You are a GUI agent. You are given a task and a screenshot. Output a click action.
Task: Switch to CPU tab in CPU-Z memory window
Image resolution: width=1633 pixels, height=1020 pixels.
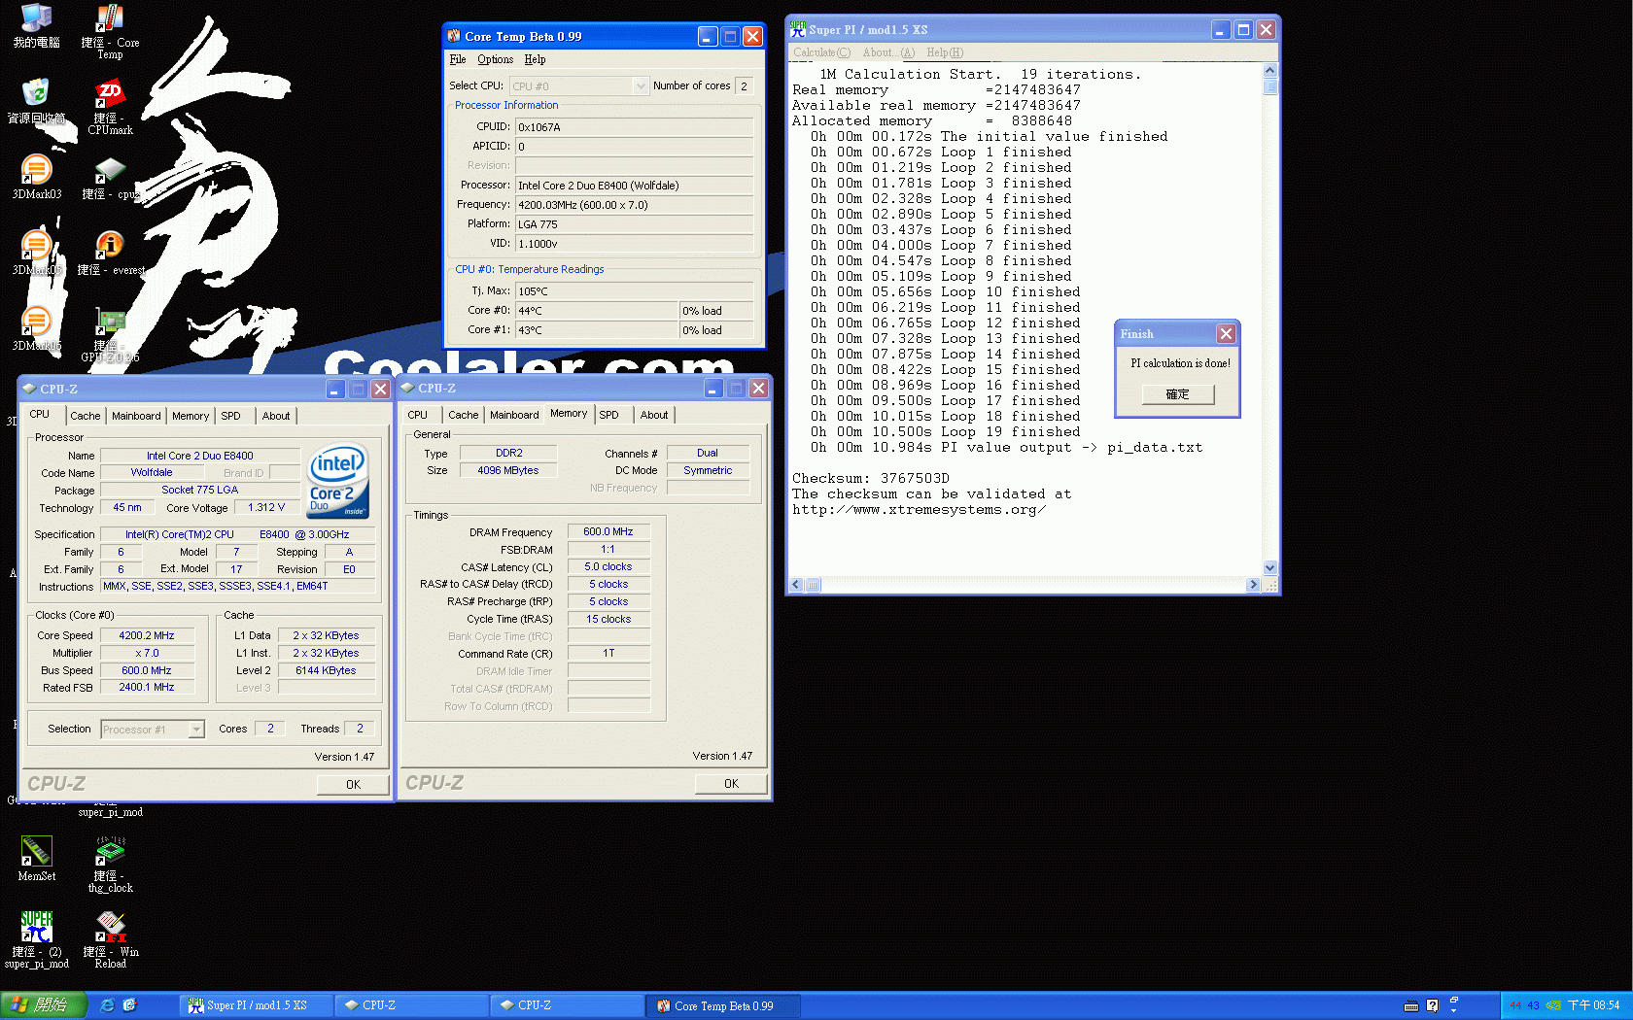(418, 415)
